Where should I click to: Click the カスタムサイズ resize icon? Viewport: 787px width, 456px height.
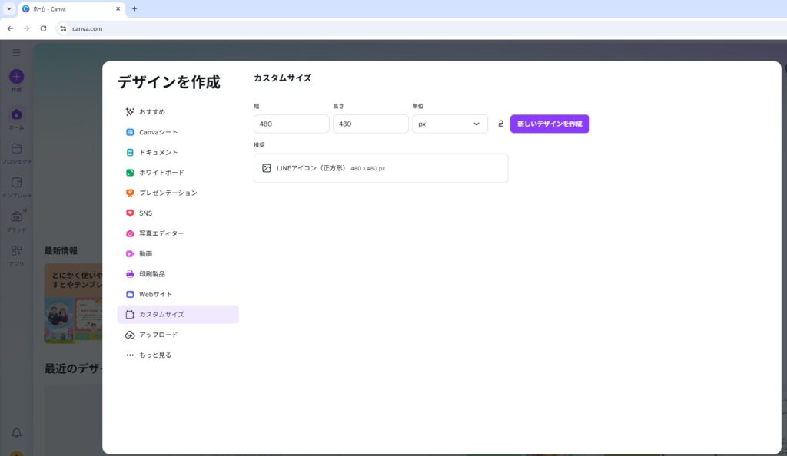(129, 315)
